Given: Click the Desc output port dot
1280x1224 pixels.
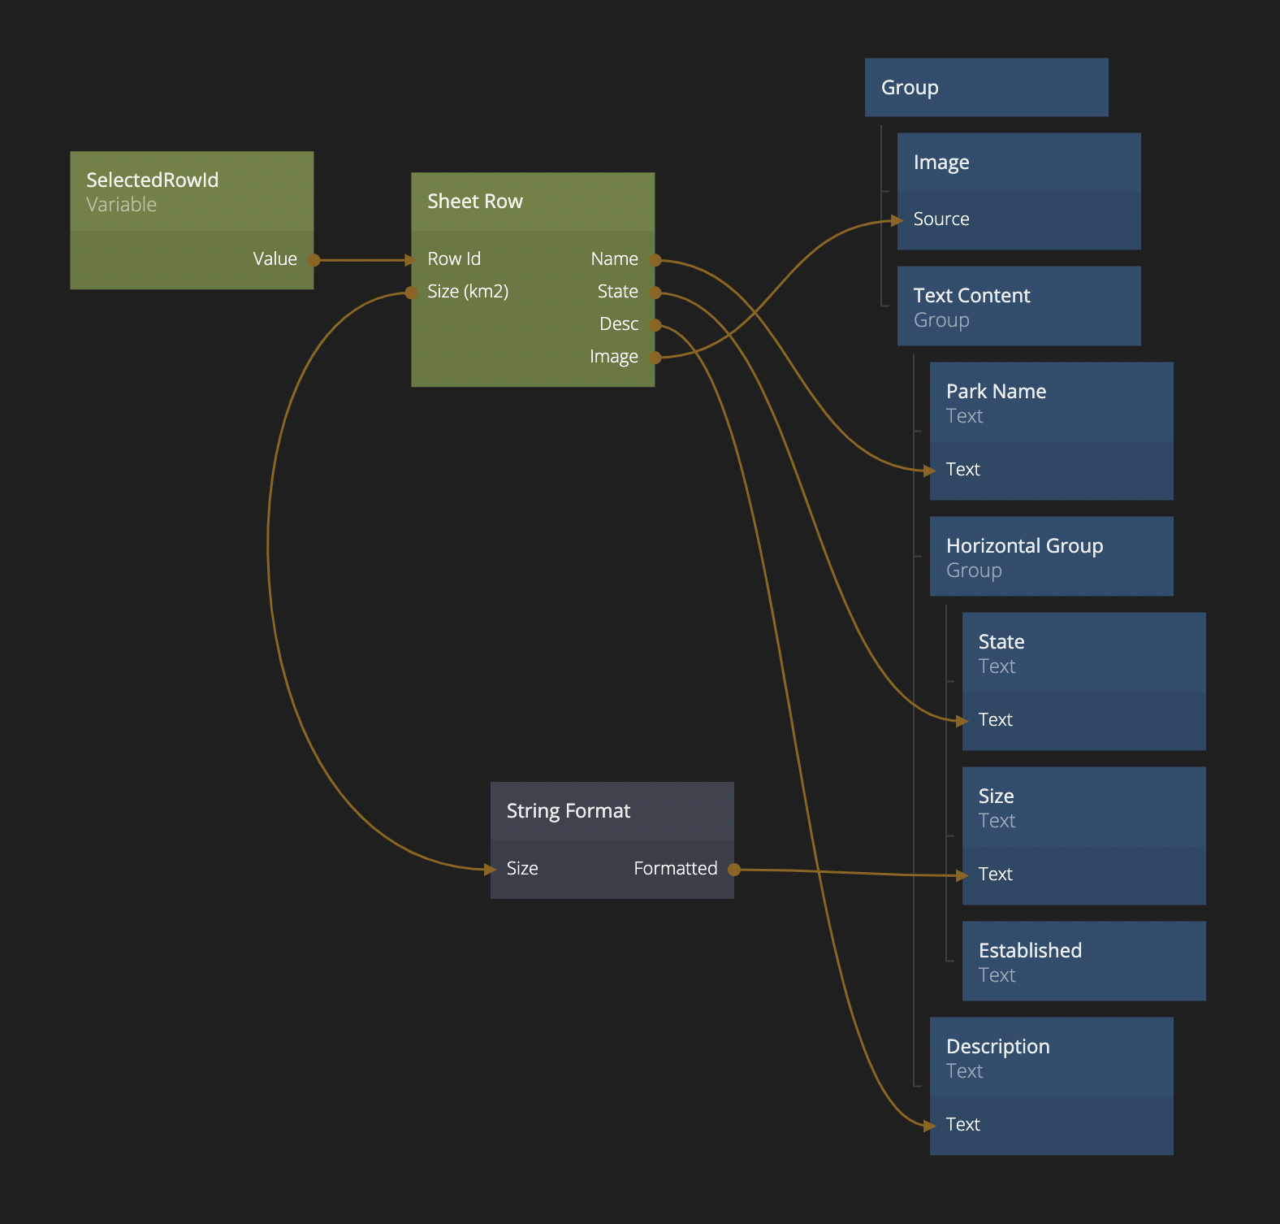Looking at the screenshot, I should pos(655,325).
